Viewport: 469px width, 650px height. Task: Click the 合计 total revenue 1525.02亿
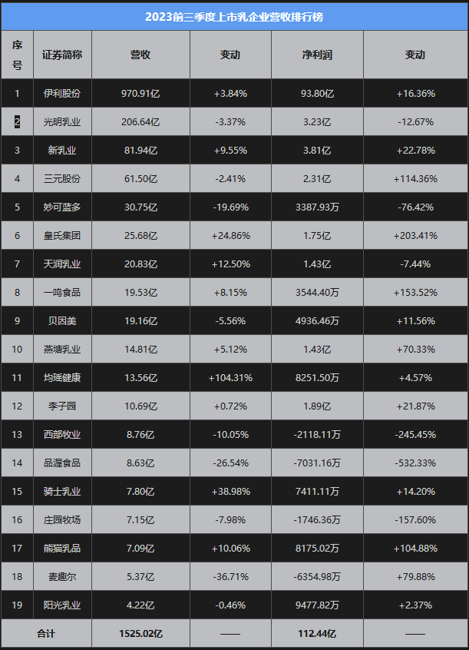[140, 633]
